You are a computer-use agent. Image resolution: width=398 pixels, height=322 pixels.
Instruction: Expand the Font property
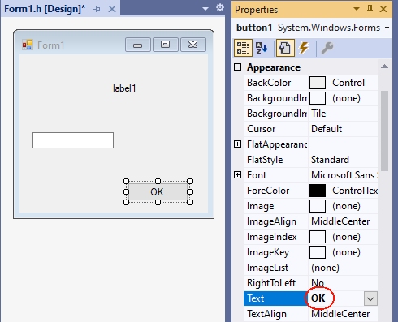237,175
